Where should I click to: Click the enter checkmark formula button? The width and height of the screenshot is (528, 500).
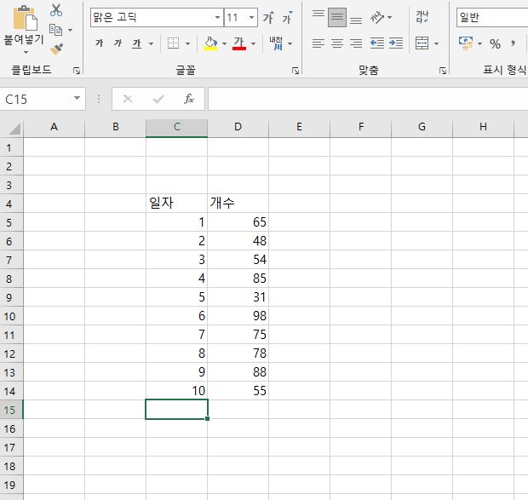coord(158,99)
